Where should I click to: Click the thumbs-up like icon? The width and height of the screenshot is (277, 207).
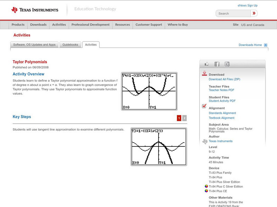tap(206, 64)
